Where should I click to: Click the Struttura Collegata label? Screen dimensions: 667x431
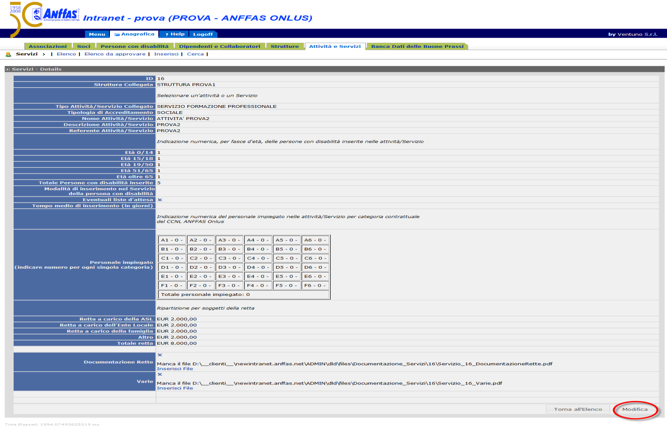[124, 85]
